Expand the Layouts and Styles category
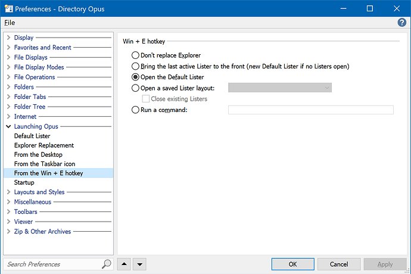This screenshot has height=274, width=411. pyautogui.click(x=9, y=192)
